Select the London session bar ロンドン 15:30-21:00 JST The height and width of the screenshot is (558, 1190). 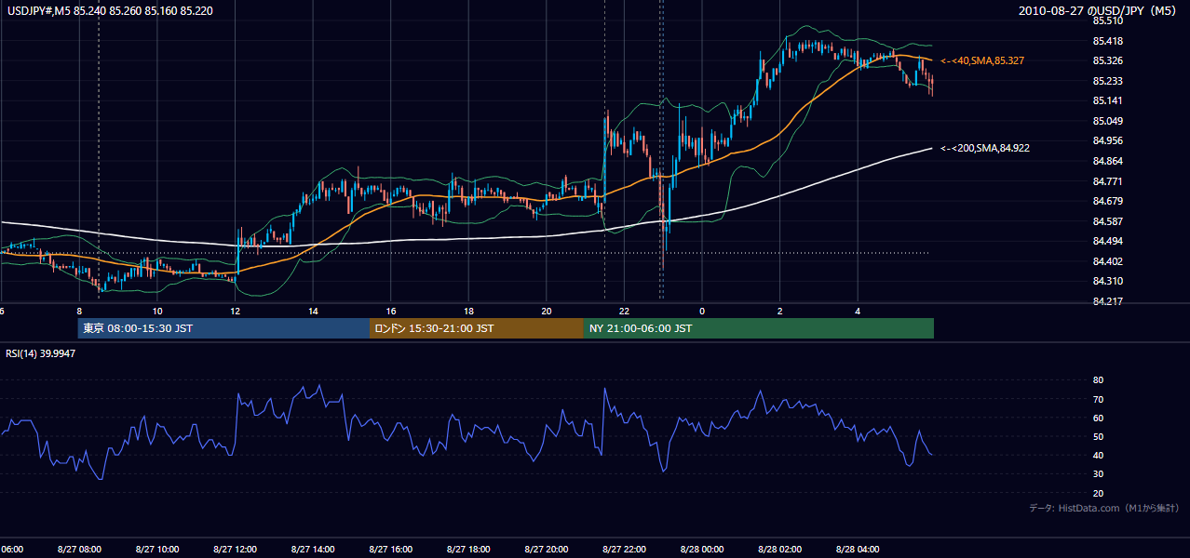click(477, 328)
